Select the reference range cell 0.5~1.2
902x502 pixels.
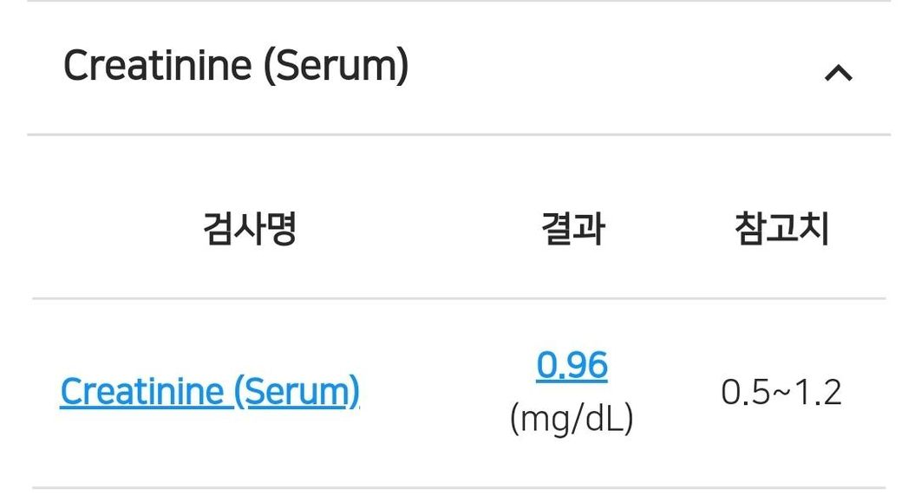point(781,393)
